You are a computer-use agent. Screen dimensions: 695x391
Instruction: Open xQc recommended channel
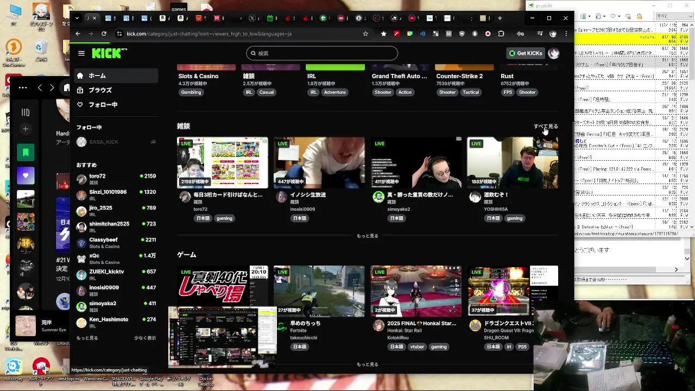(116, 258)
